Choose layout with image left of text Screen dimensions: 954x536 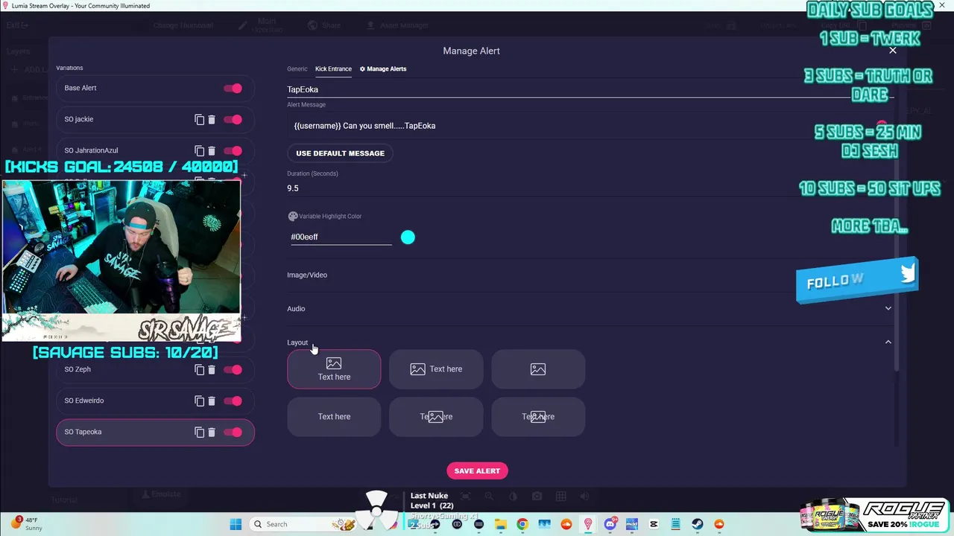(436, 369)
